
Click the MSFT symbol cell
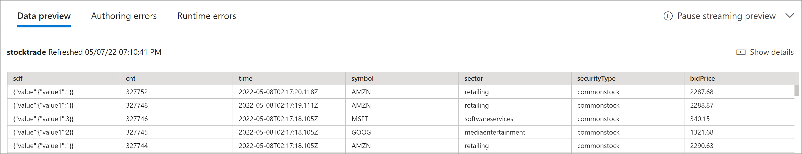coord(360,119)
